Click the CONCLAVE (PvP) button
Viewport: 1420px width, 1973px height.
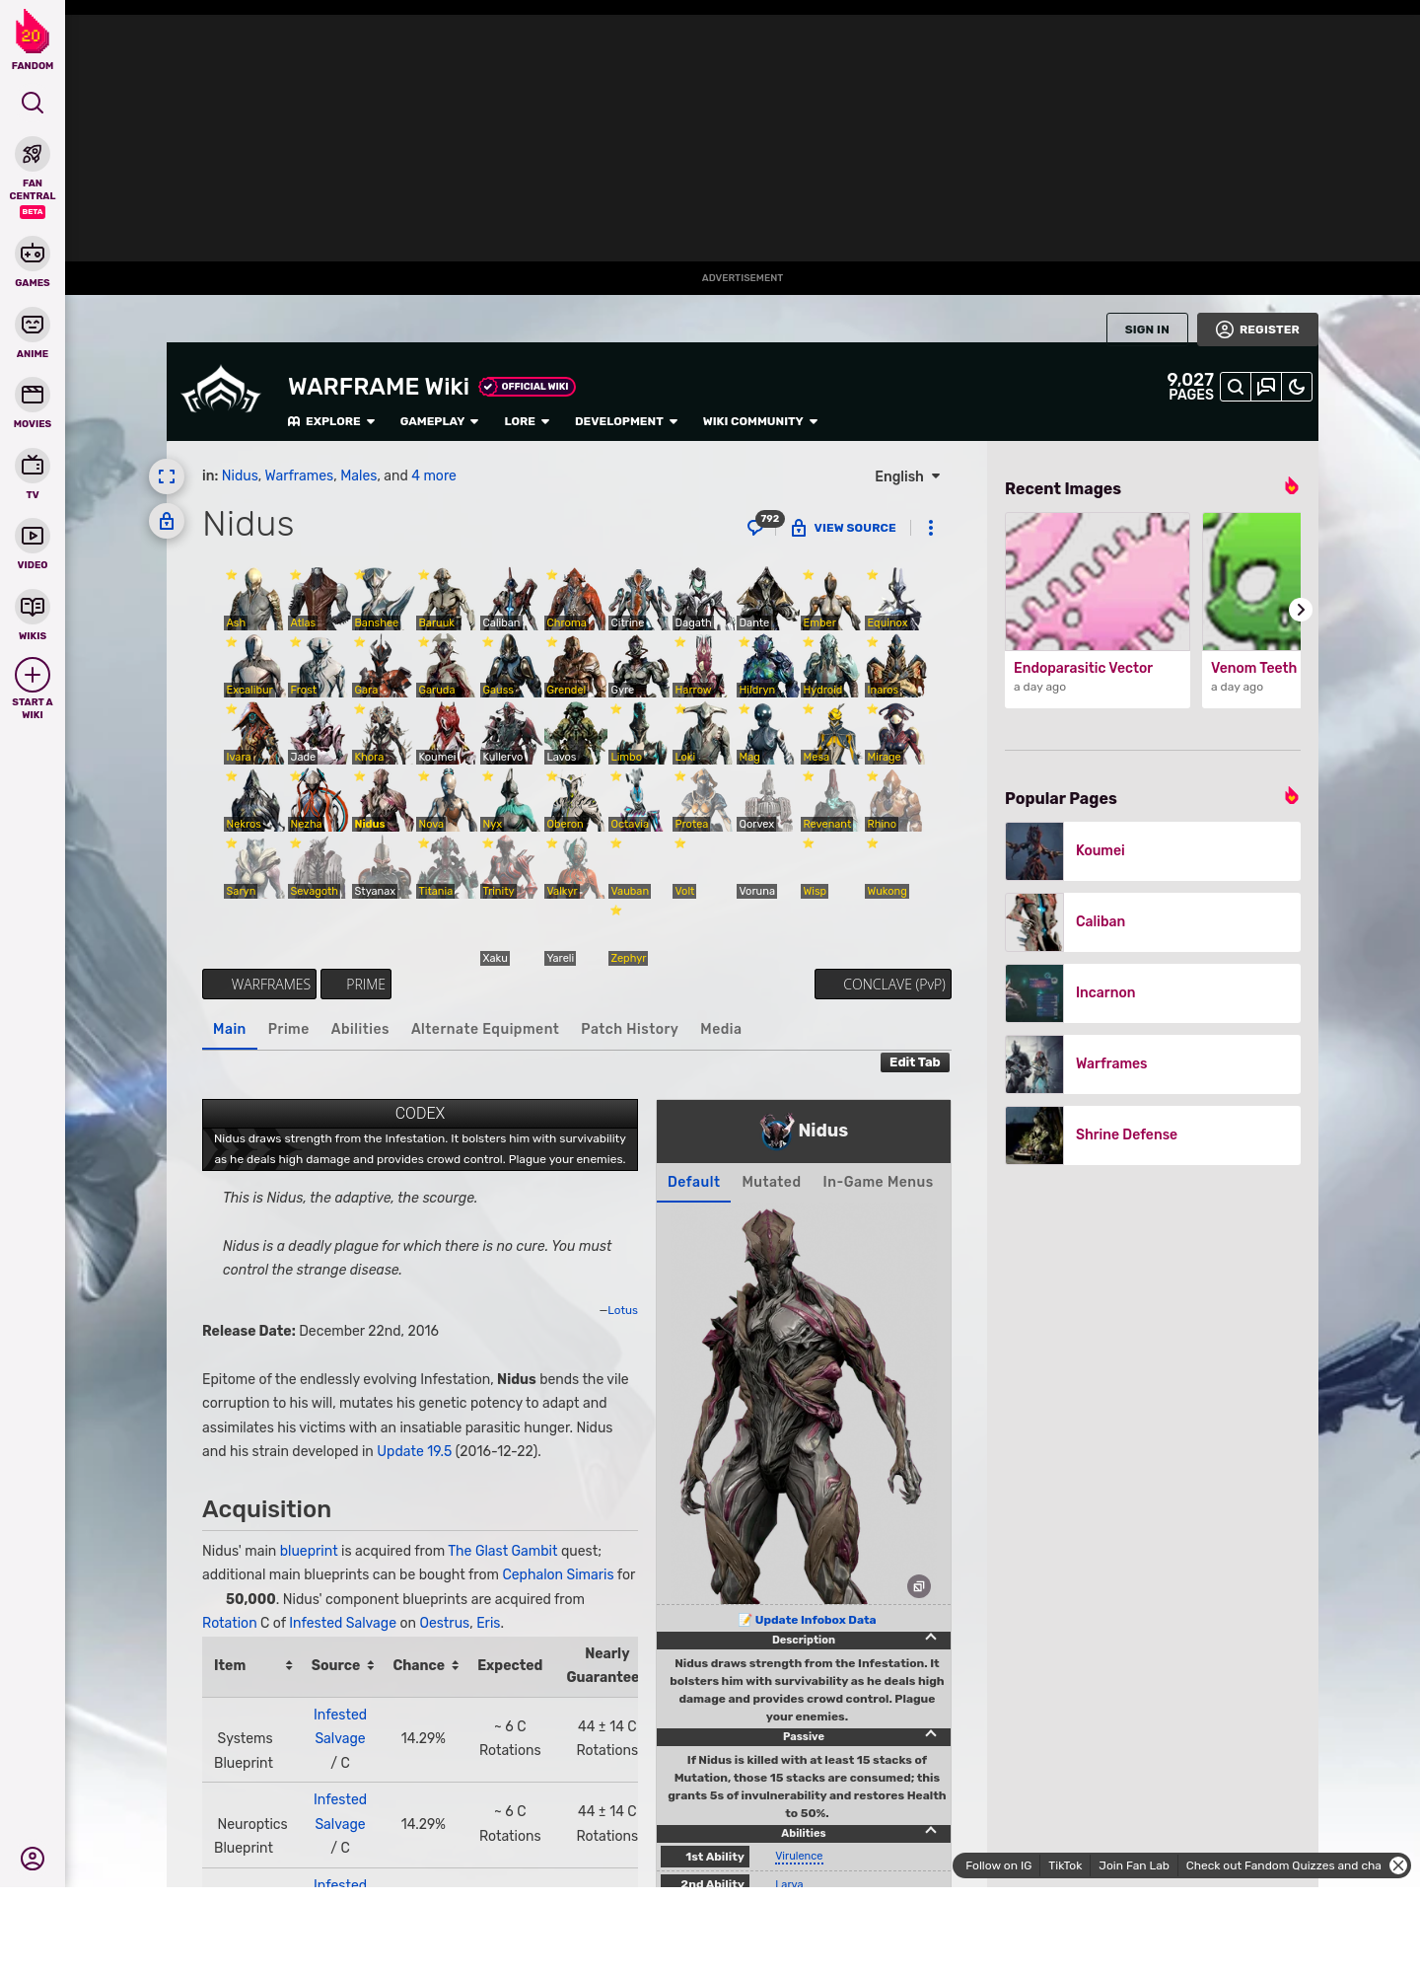883,985
